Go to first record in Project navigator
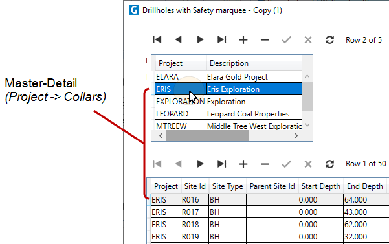 point(157,39)
